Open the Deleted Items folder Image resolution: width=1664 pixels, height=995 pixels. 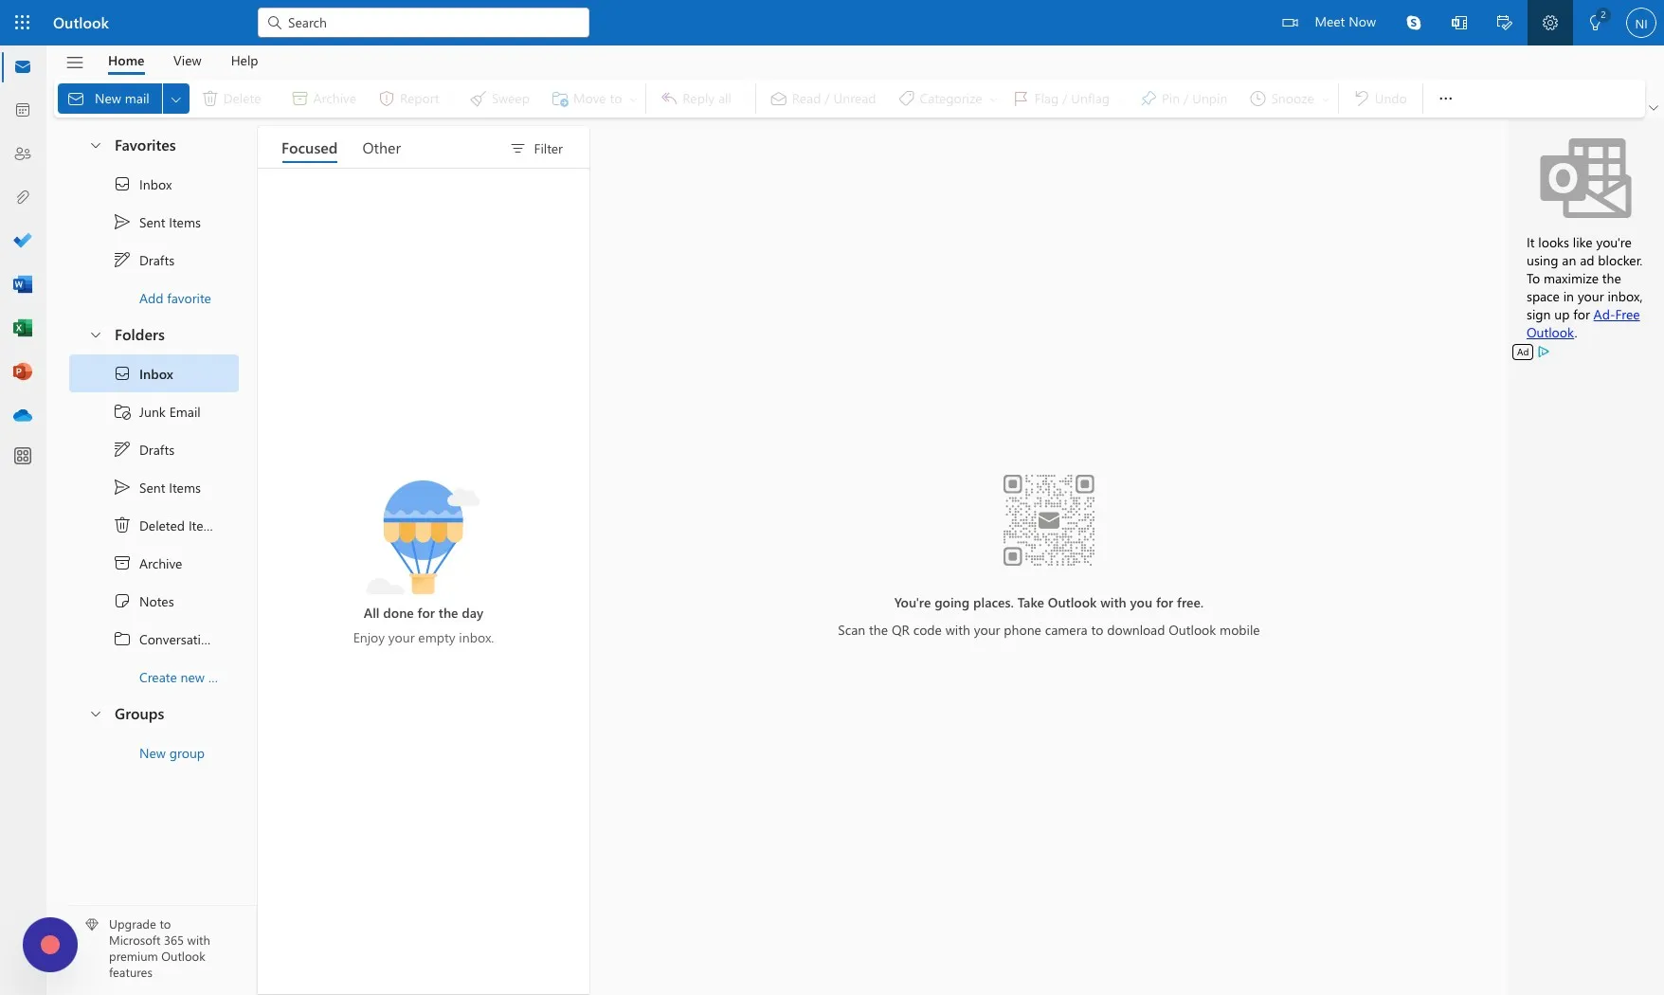coord(154,526)
